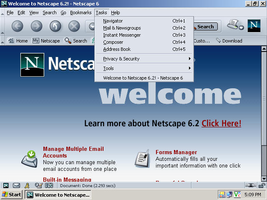The height and width of the screenshot is (200, 267).
Task: Click the Welcome to Netscape taskbar button
Action: 58,195
